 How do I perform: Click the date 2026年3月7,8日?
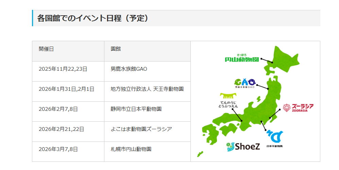[58, 149]
